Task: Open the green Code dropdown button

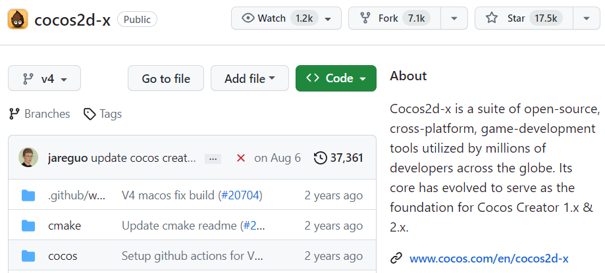Action: tap(336, 78)
